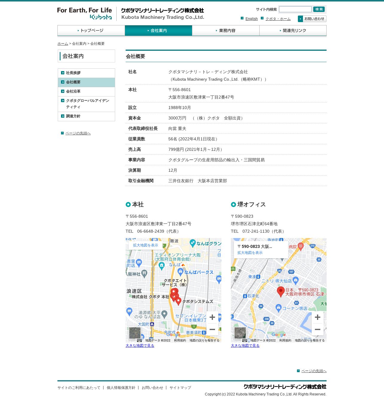Image resolution: width=384 pixels, height=405 pixels.
Task: Click the 検索 search button
Action: click(319, 9)
